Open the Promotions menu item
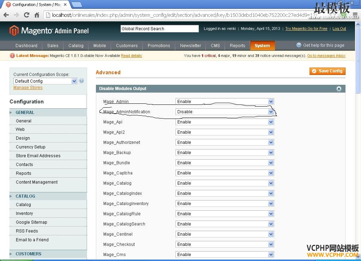 coord(159,46)
